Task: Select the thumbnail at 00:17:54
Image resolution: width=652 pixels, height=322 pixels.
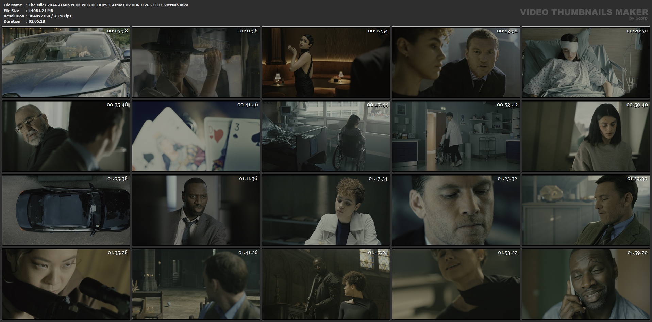Action: 326,62
